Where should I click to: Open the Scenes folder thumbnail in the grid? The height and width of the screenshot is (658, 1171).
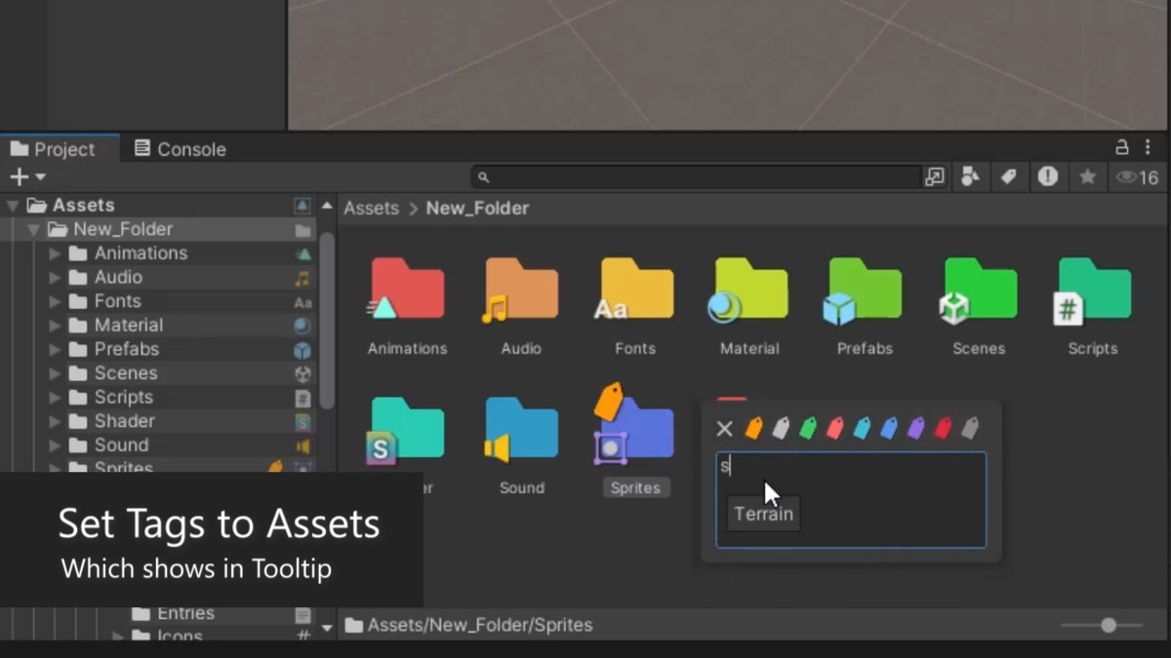coord(979,290)
